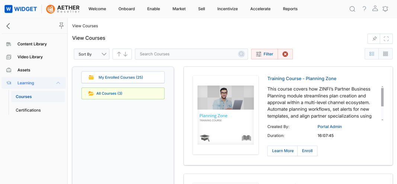This screenshot has width=397, height=184.
Task: Click the Widget logo
Action: click(20, 9)
